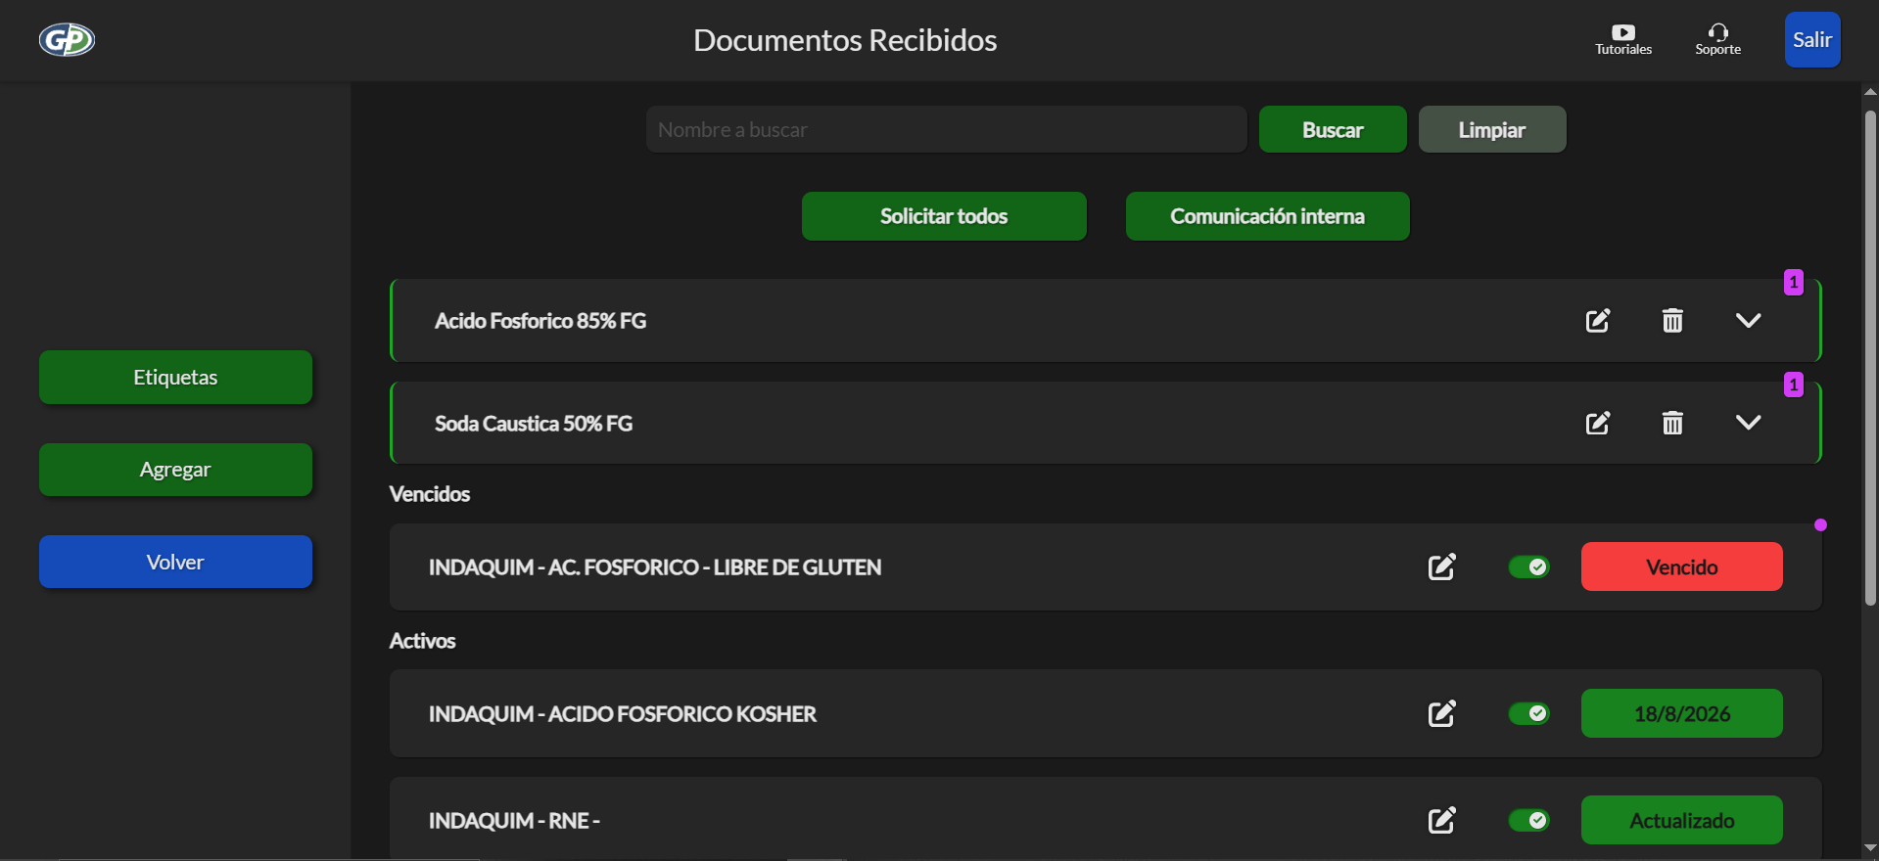Select Agregar in the sidebar
Viewport: 1879px width, 861px height.
[x=175, y=470]
